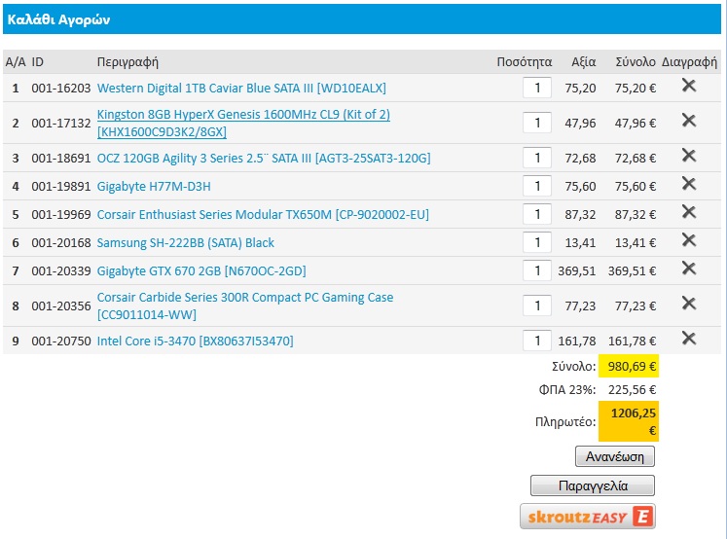Click product ID 001-20168

pos(60,243)
